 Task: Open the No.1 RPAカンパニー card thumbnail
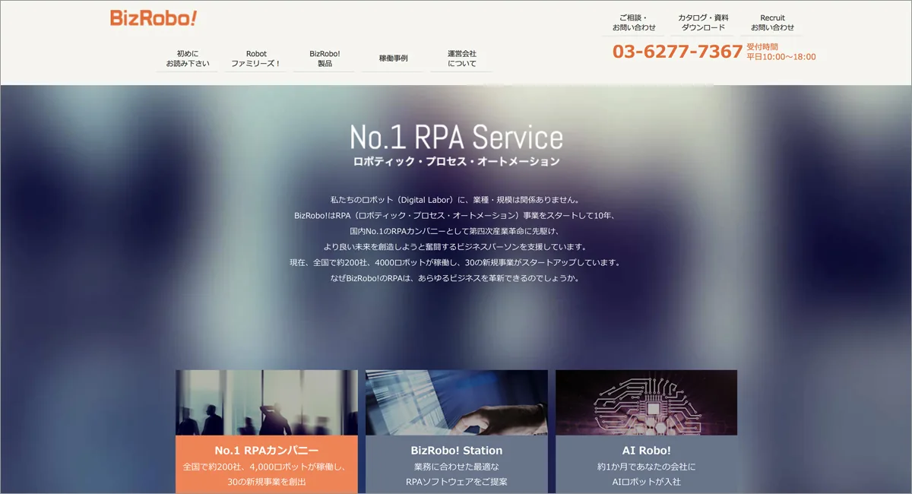pyautogui.click(x=266, y=403)
